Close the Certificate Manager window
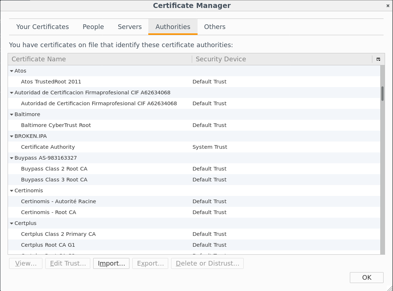 pos(388,6)
